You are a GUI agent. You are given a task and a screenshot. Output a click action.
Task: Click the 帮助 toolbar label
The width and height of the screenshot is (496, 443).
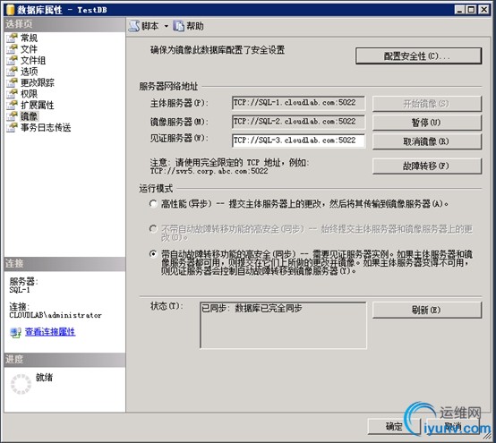195,26
